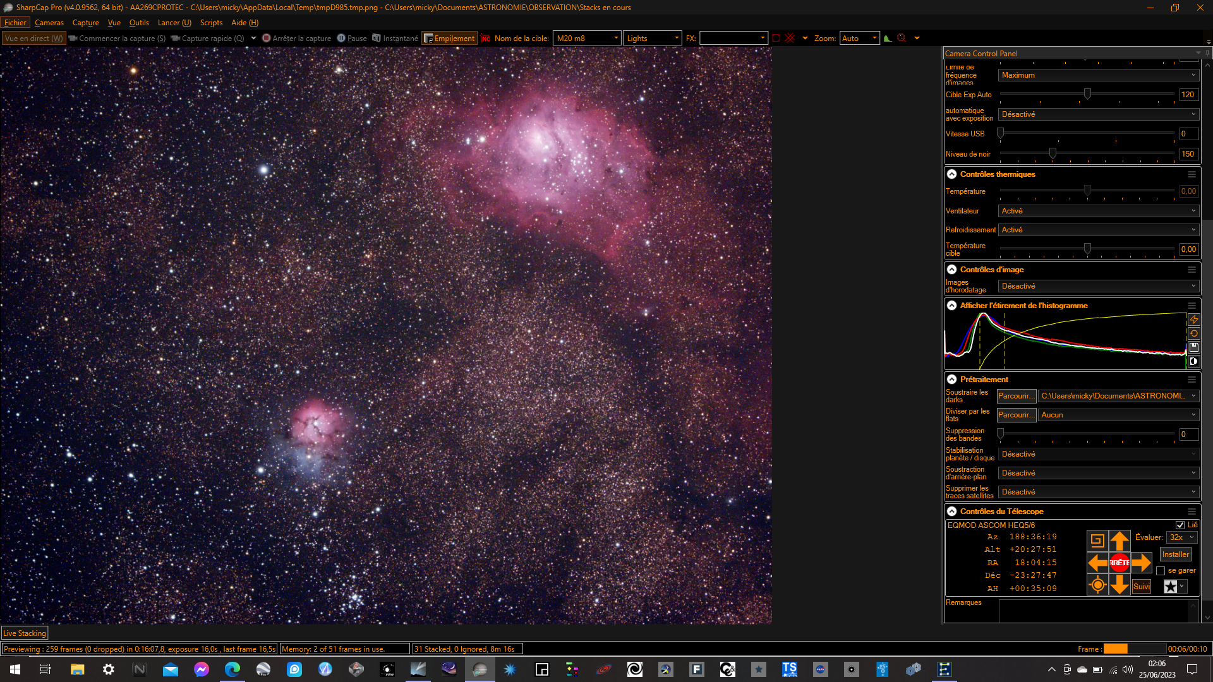Toggle the half-circle contrast icon beside the histogram
The width and height of the screenshot is (1213, 682).
[x=1193, y=362]
